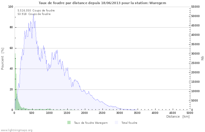Click the 500 tick on distance axis
Screen dimensions: 205x132
[32, 113]
